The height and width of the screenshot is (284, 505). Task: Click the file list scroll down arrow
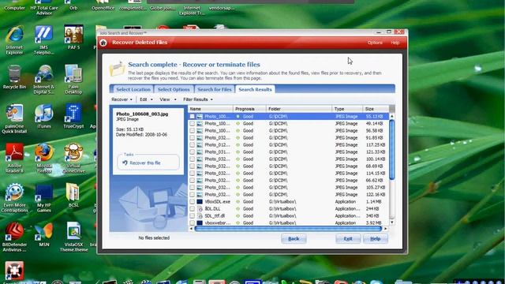(392, 222)
